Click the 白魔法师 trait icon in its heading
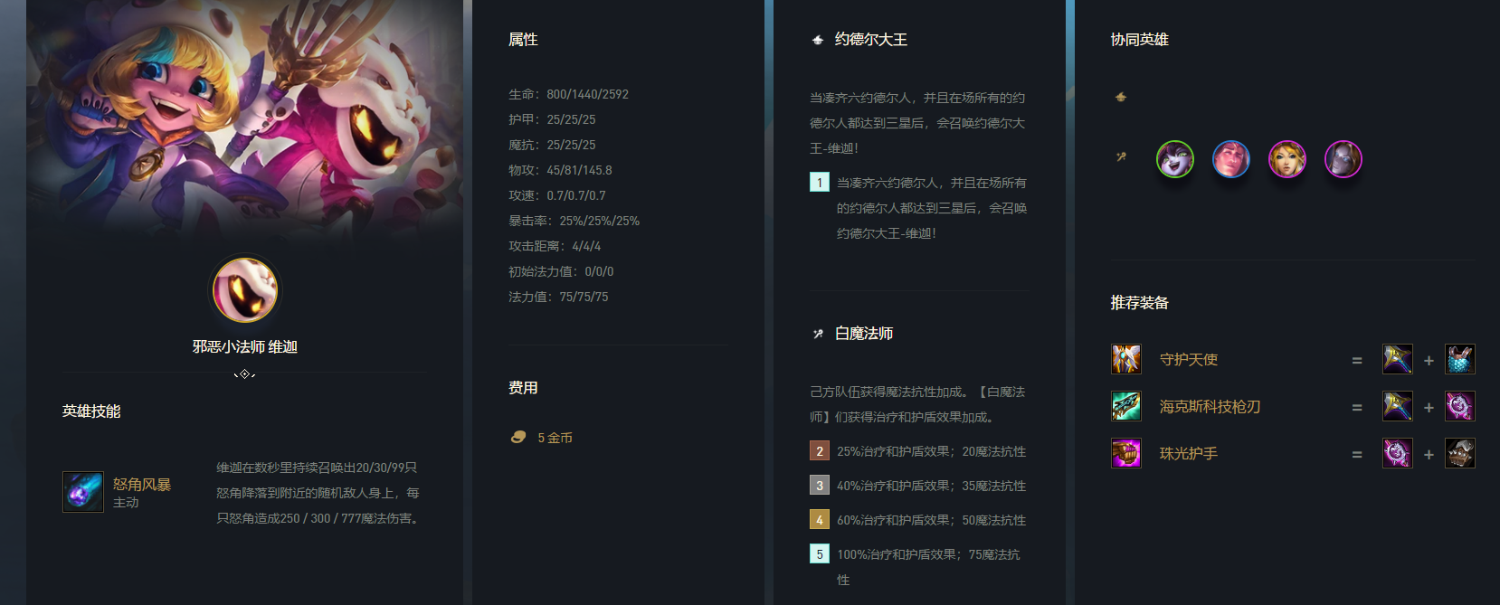The width and height of the screenshot is (1500, 605). point(818,334)
